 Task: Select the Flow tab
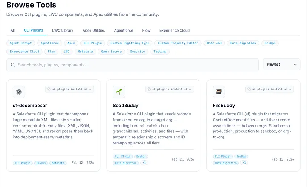point(146,31)
